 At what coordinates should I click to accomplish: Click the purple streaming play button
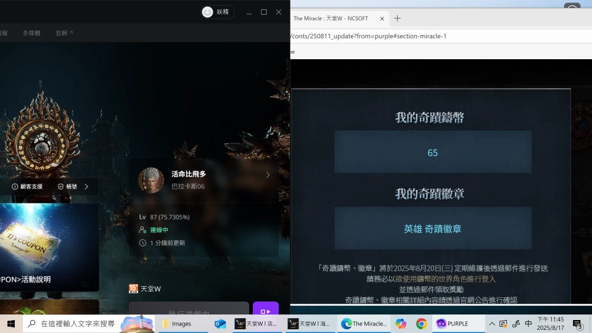pyautogui.click(x=265, y=311)
